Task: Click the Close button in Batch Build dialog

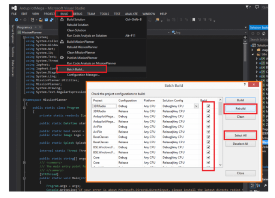Action: (x=240, y=173)
